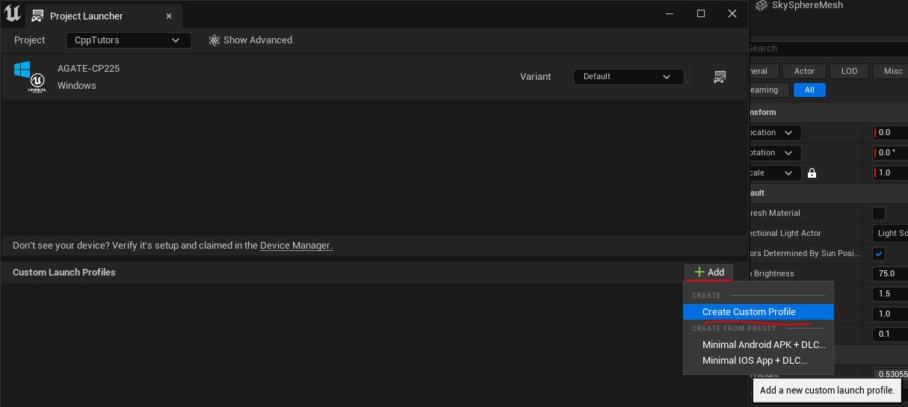Maximize the Project Launcher window

701,13
